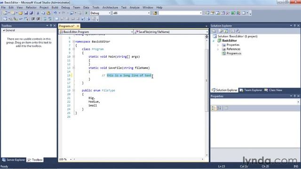Click the Uncomment selected lines icon
Image resolution: width=301 pixels, height=169 pixels.
coord(50,19)
